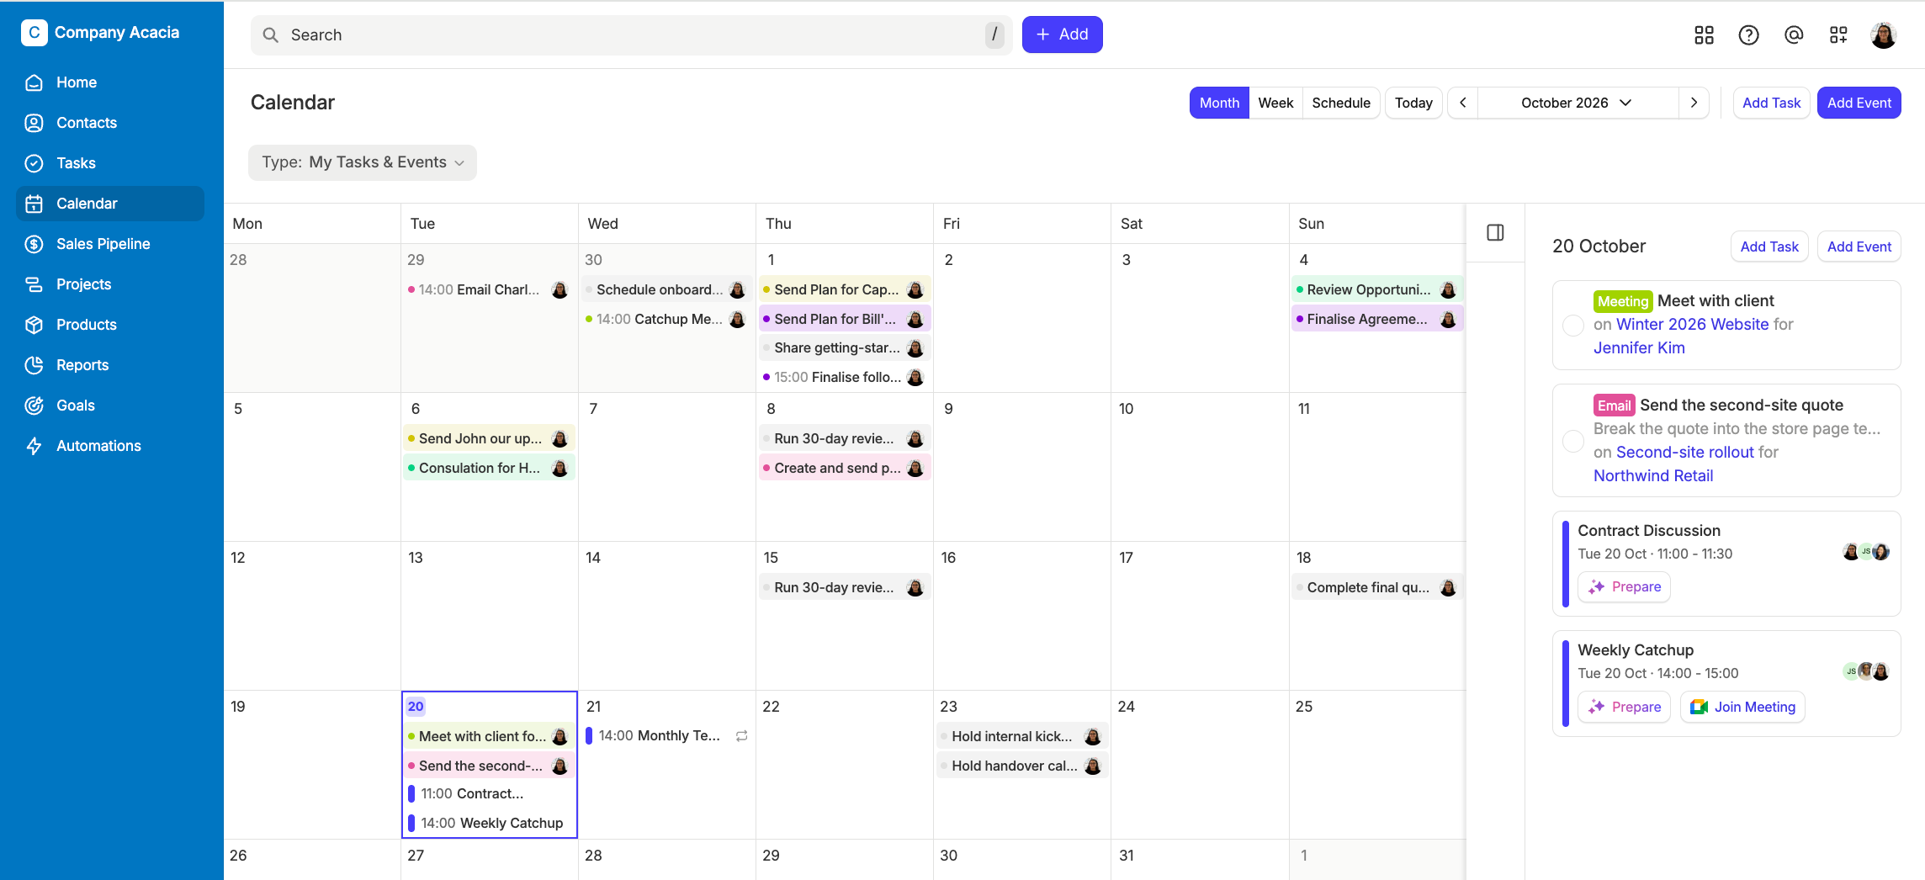Jump to Today
The image size is (1925, 880).
click(1413, 103)
